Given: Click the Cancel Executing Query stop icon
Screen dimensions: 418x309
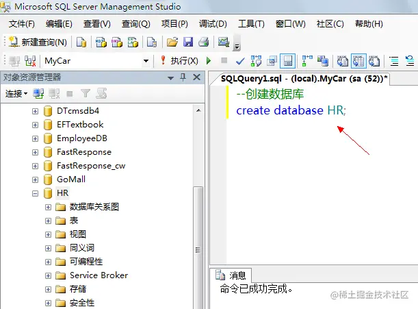Looking at the screenshot, I should [224, 60].
